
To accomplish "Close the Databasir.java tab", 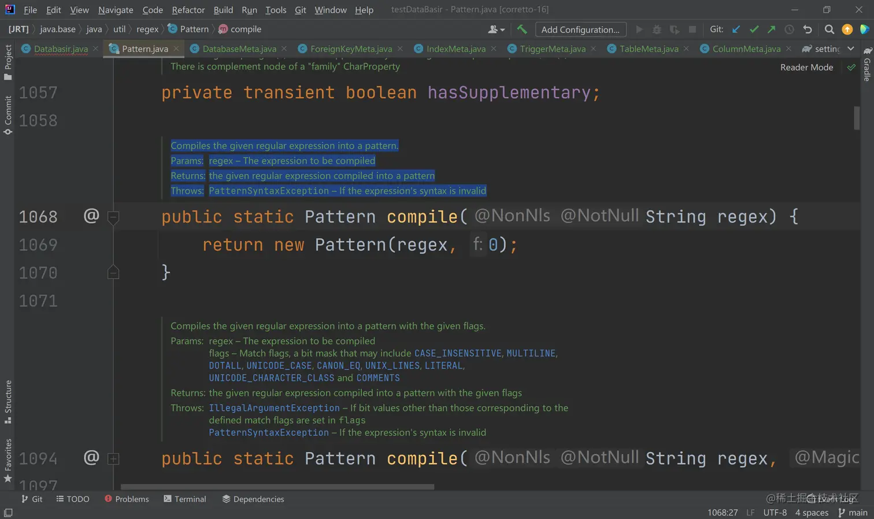I will click(95, 49).
